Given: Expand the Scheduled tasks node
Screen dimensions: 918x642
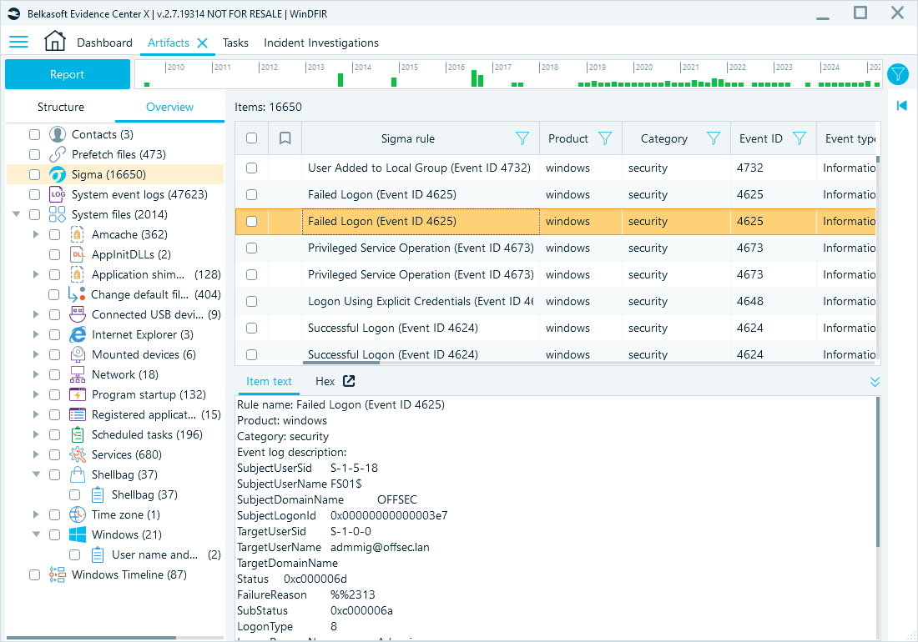Looking at the screenshot, I should (36, 434).
